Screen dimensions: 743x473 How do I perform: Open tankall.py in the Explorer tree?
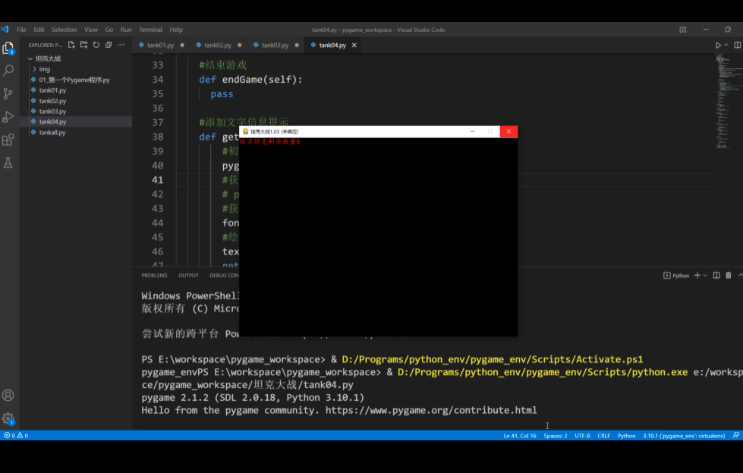coord(52,132)
